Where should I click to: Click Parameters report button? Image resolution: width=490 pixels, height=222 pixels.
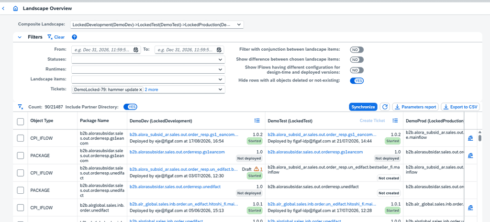(x=415, y=107)
